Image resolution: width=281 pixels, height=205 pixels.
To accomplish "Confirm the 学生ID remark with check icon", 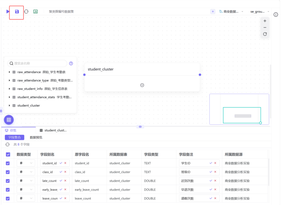I will (x=211, y=163).
